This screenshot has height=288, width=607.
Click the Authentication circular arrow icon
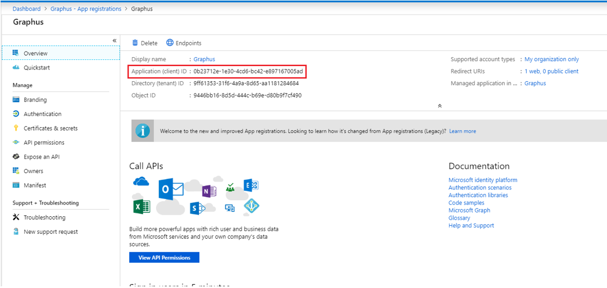(16, 114)
